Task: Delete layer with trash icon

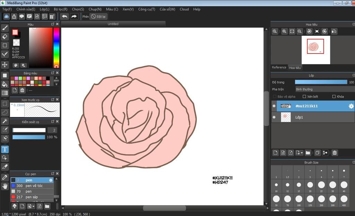Action: (x=335, y=153)
